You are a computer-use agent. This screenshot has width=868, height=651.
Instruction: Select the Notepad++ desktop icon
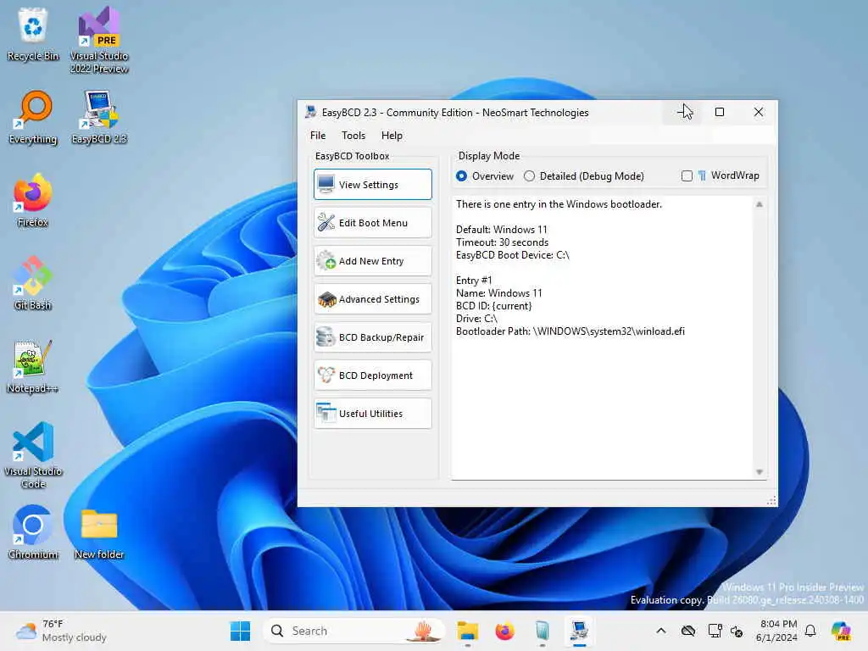coord(33,366)
